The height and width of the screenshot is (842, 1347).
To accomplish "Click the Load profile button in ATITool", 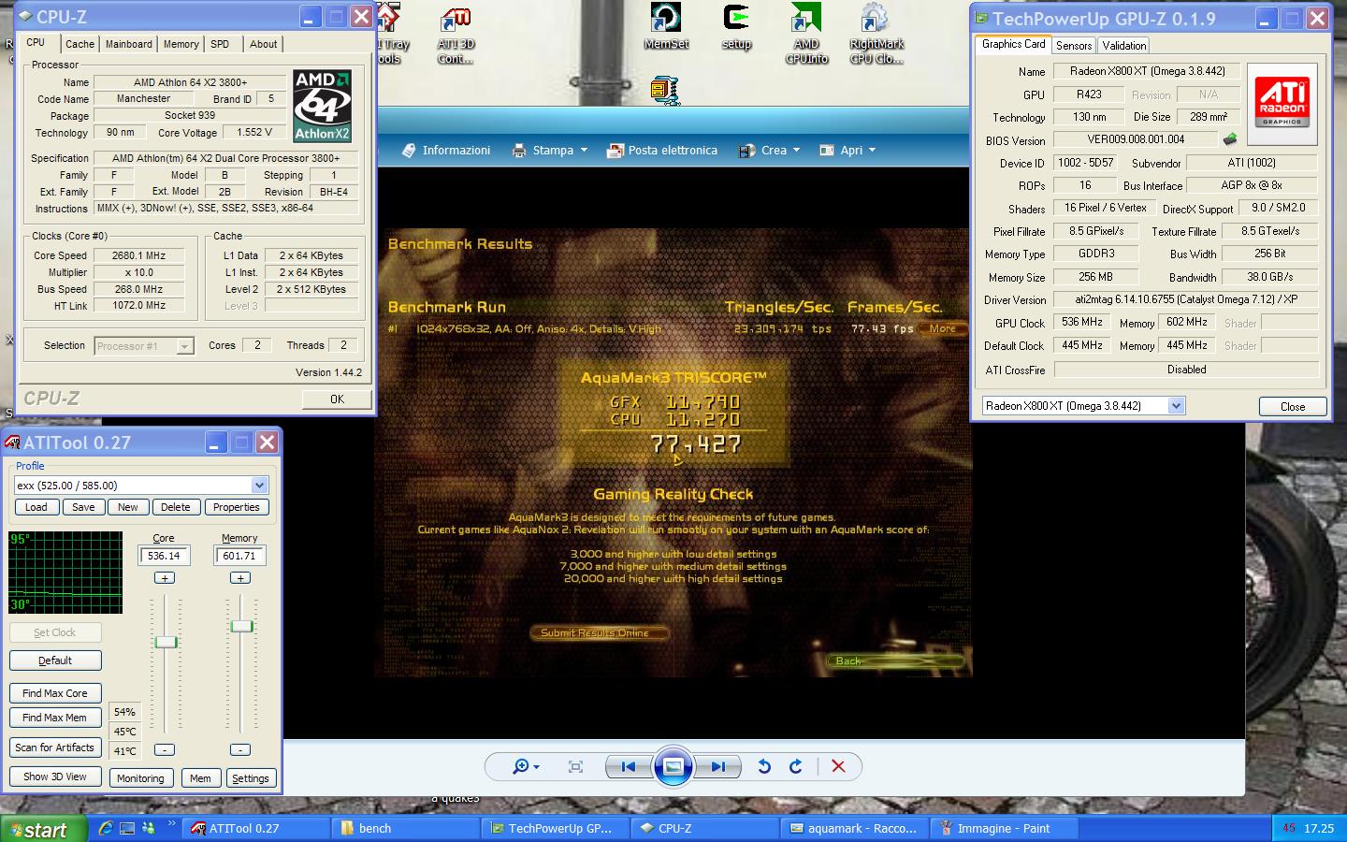I will click(36, 507).
